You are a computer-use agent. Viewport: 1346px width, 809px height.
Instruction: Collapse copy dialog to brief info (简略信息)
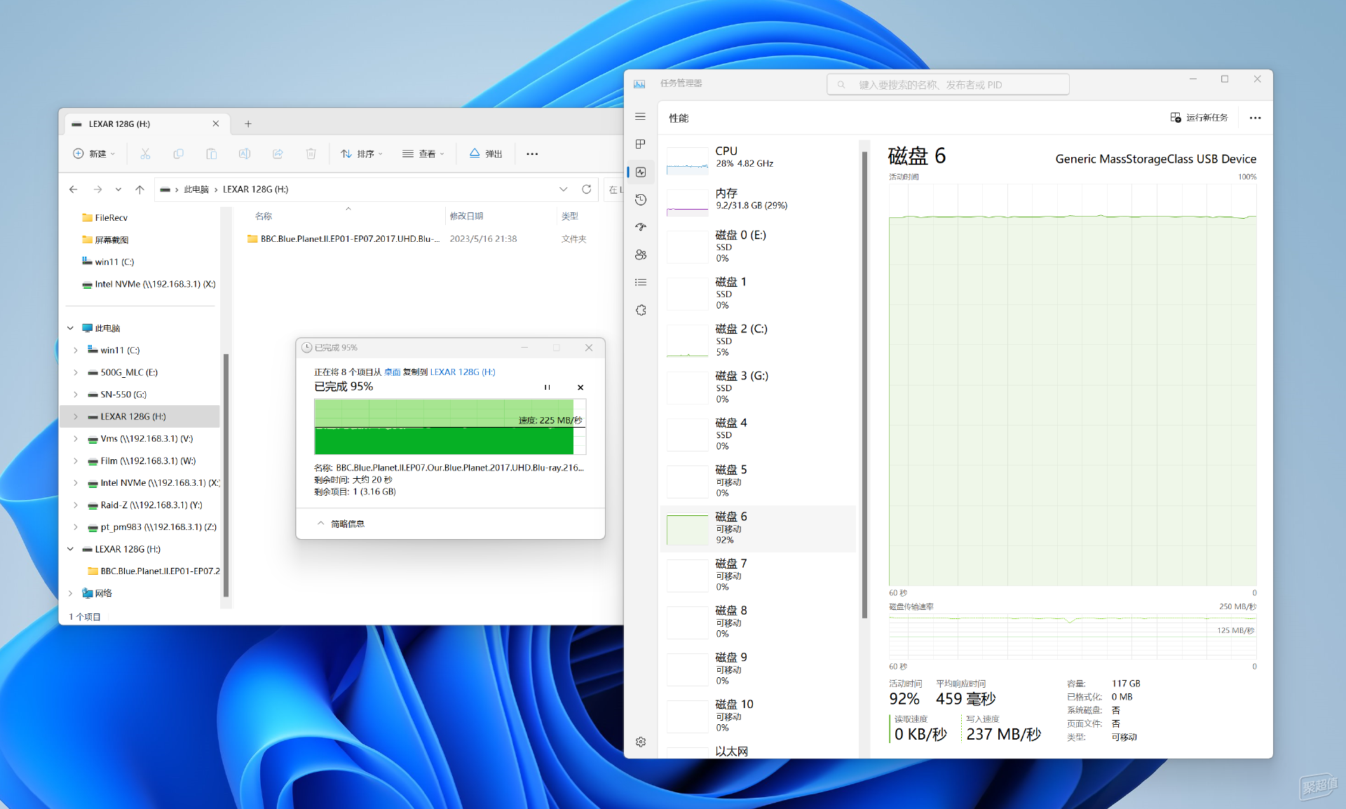point(341,524)
